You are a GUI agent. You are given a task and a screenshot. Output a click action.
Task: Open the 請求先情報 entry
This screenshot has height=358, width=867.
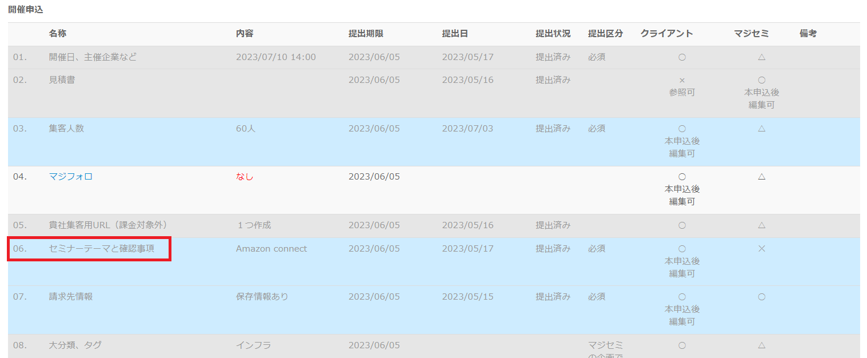coord(71,297)
